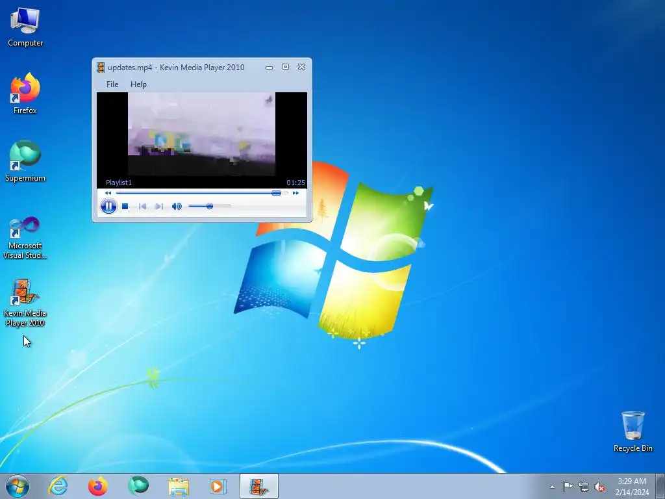Open Windows Explorer from the taskbar
Viewport: 665px width, 499px height.
[179, 486]
